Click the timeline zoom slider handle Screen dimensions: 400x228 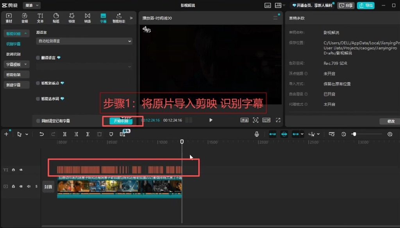354,134
